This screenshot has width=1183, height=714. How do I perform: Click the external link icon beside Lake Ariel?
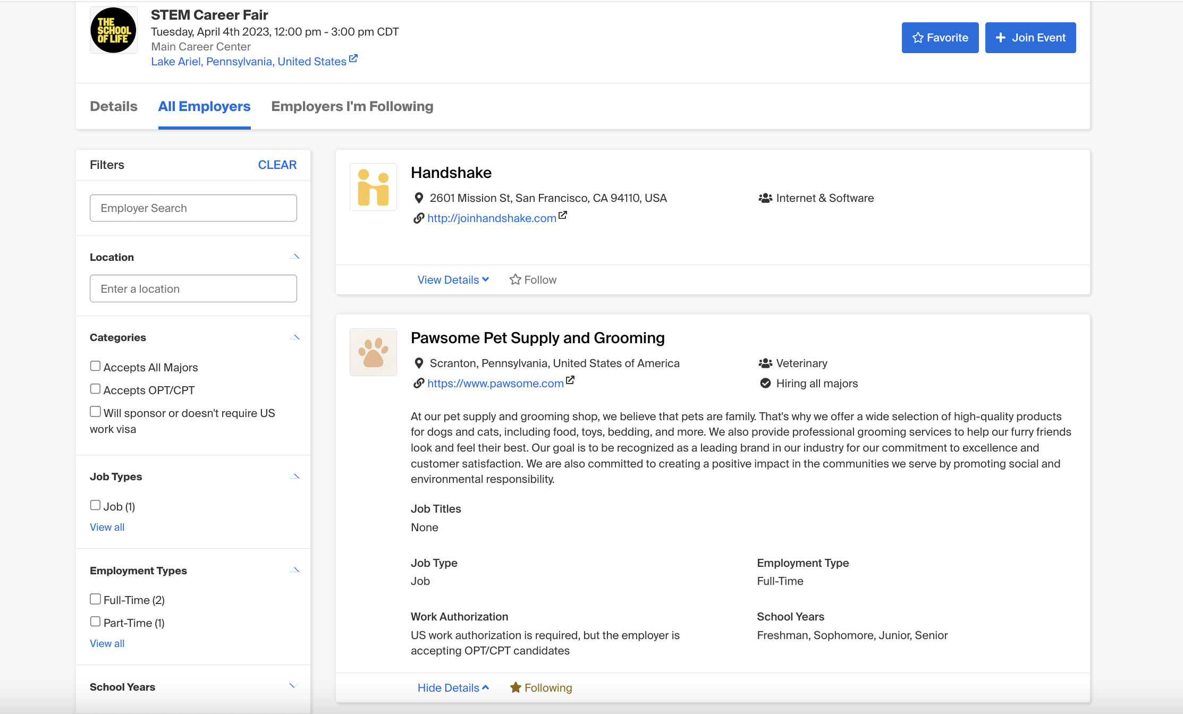(353, 58)
